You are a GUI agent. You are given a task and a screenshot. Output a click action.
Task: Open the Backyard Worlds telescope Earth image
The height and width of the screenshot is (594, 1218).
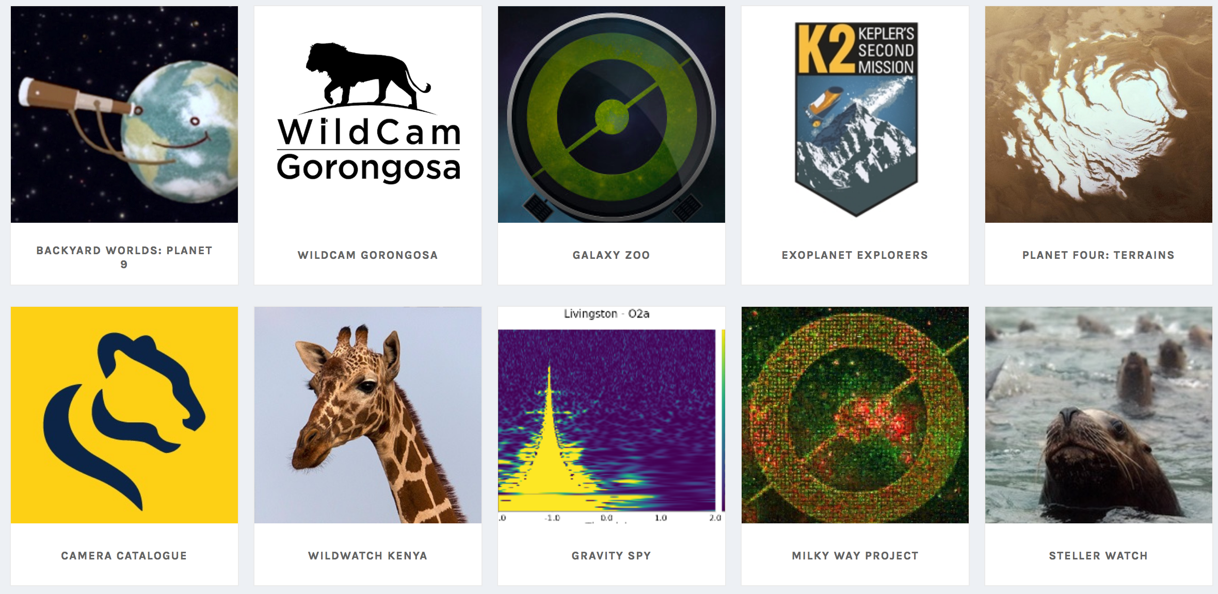pos(124,114)
